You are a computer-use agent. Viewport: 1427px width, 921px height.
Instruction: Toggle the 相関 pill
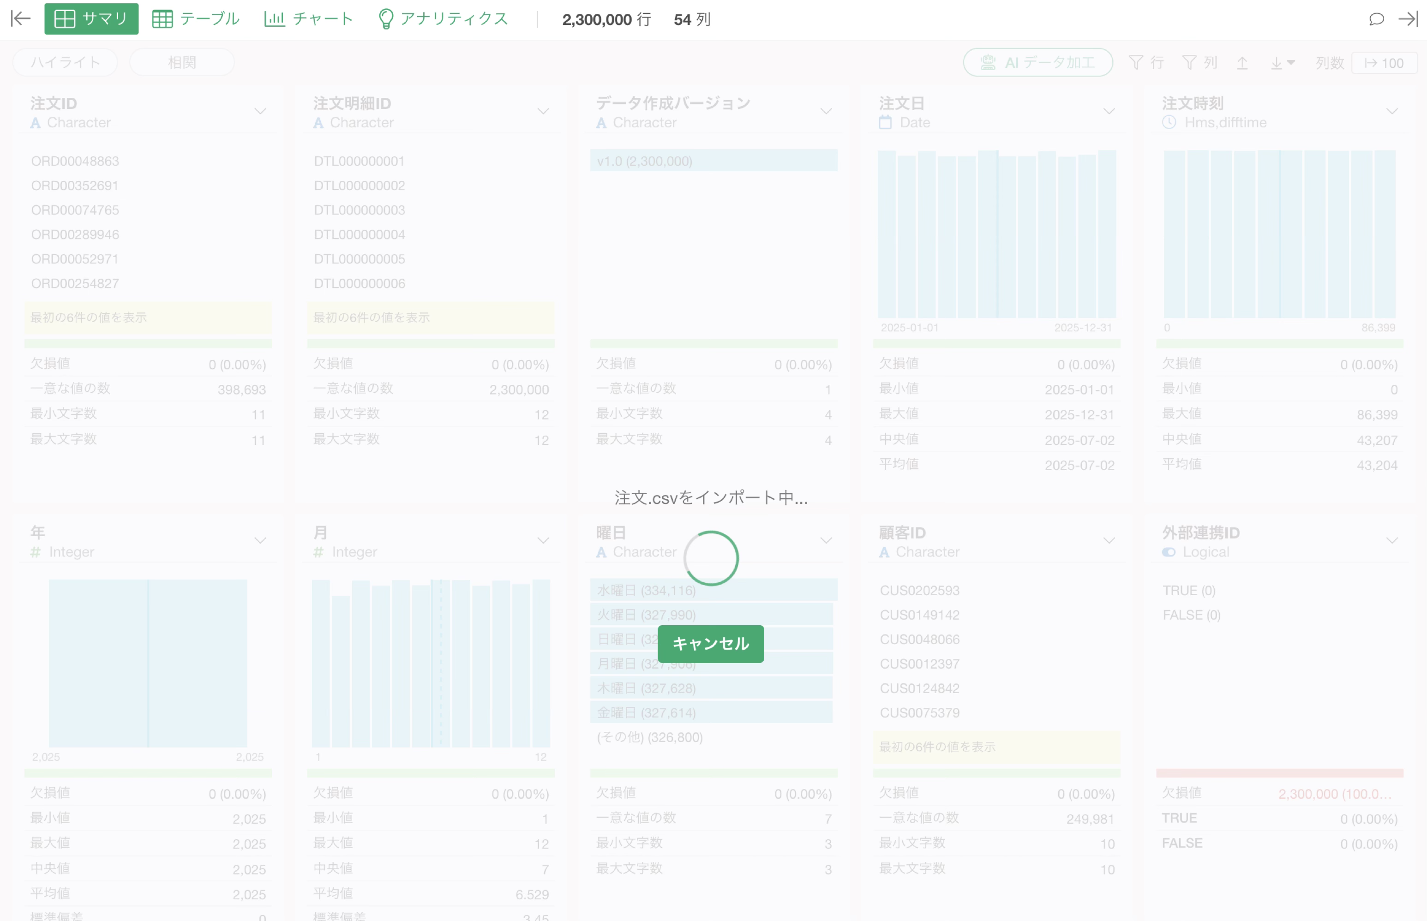[182, 62]
